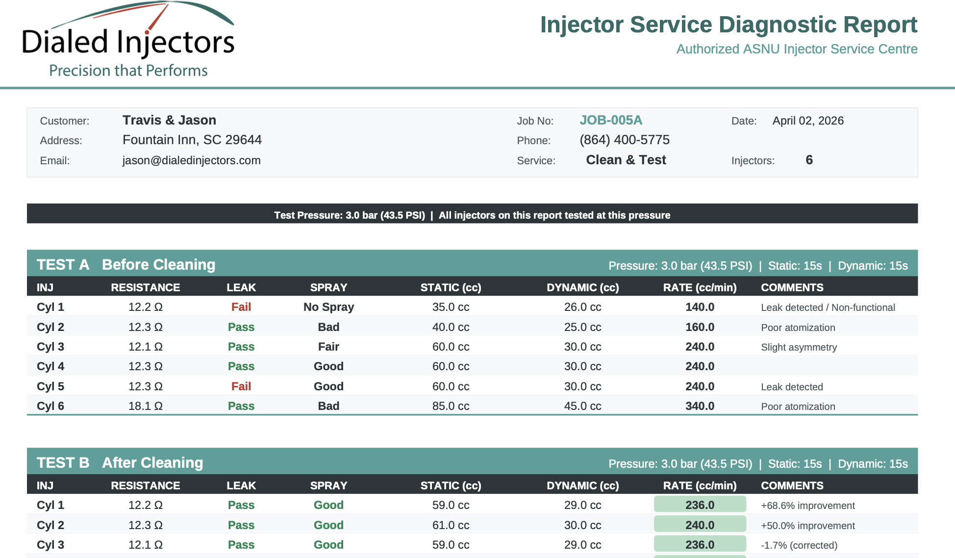Click Test A Cyl 1 rate 140.0
Viewport: 955px width, 558px height.
click(700, 307)
